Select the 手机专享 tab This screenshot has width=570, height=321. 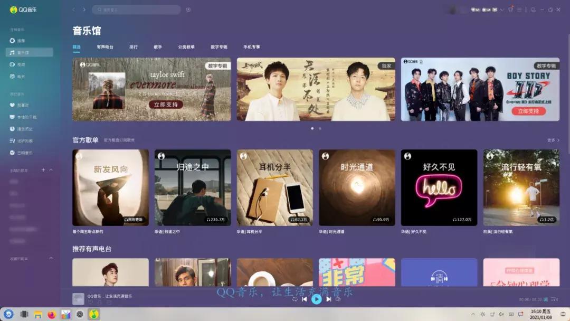coord(252,47)
